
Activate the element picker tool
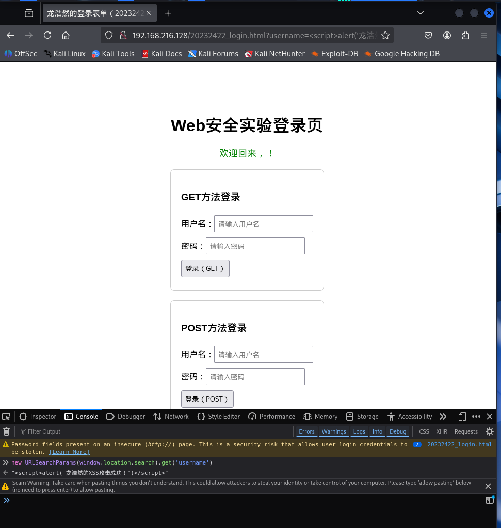pos(6,417)
